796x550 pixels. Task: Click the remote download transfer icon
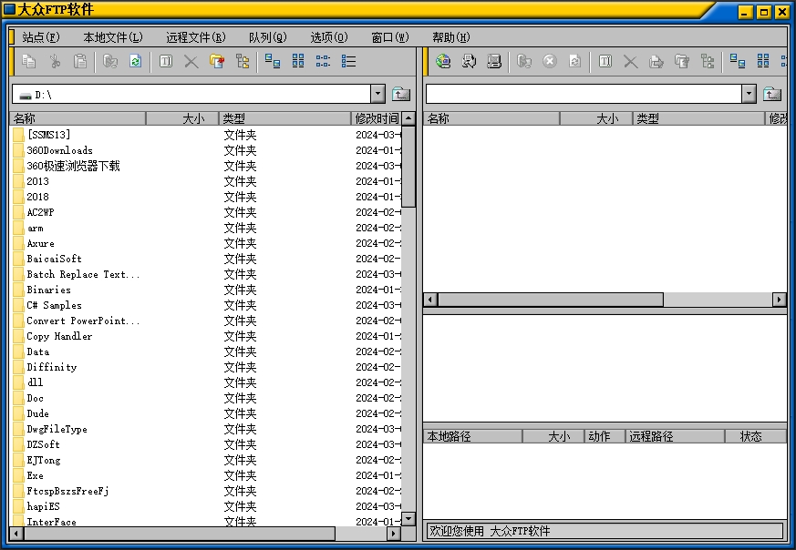[x=524, y=62]
